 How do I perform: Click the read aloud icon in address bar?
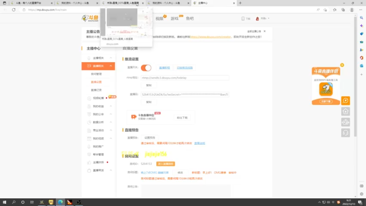[318, 10]
